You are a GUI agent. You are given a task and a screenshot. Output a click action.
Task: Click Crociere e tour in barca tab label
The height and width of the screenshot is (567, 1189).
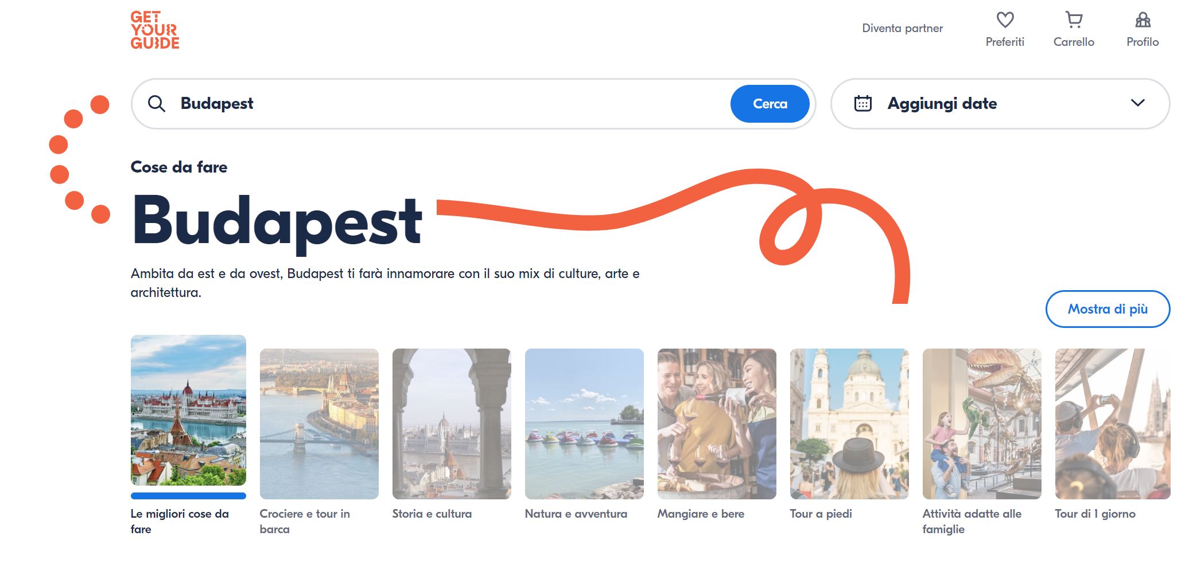(305, 521)
